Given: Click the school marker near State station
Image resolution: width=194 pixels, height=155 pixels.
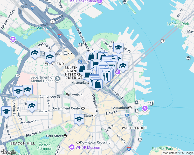Looking at the screenshot, I should tap(79, 119).
